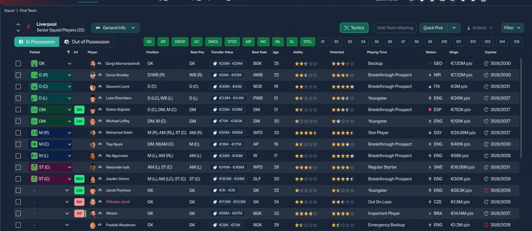The width and height of the screenshot is (532, 231).
Task: Click the STCR position filter button
Action: 232,42
